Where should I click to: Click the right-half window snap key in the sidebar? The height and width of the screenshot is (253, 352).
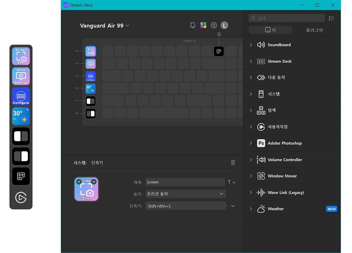[21, 156]
